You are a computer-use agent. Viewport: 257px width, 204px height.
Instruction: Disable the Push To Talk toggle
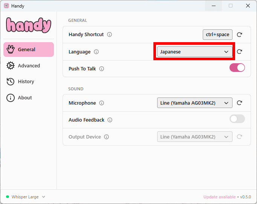pos(237,68)
